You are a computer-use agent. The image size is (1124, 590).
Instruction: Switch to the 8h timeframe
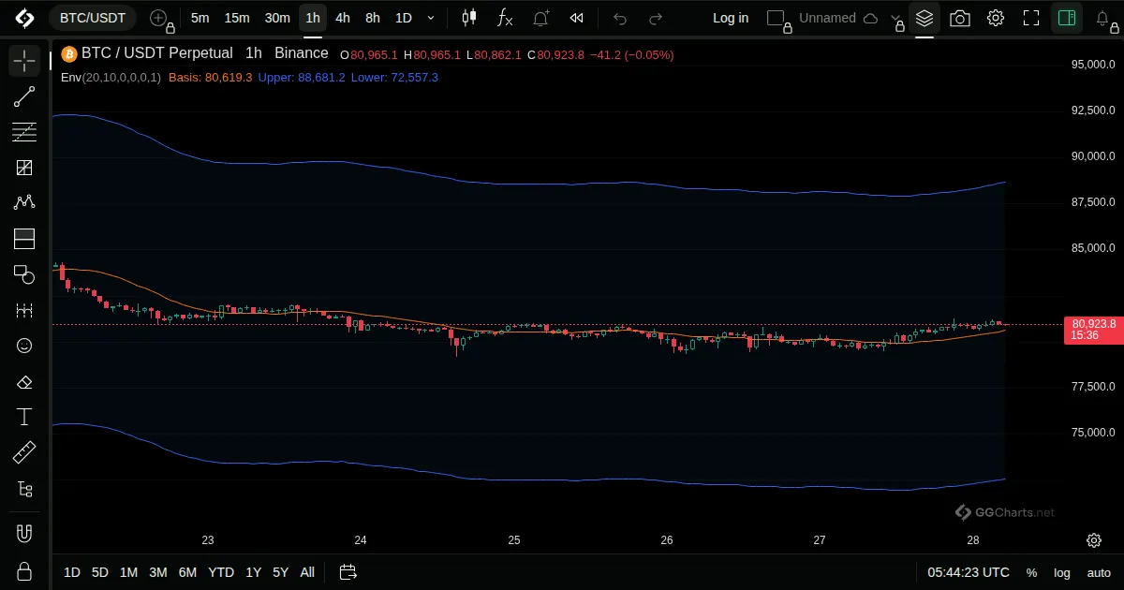tap(373, 18)
